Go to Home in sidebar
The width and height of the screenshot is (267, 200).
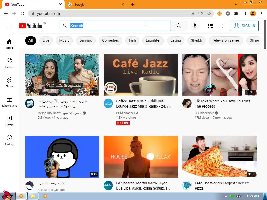point(9,44)
